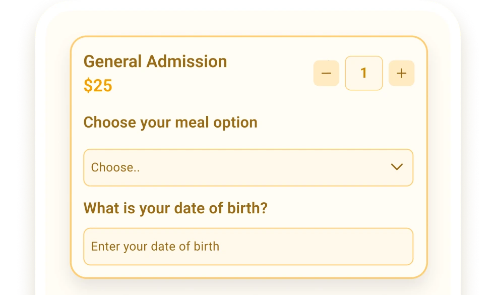This screenshot has width=496, height=295.
Task: Open the meal option dropdown
Action: point(248,167)
